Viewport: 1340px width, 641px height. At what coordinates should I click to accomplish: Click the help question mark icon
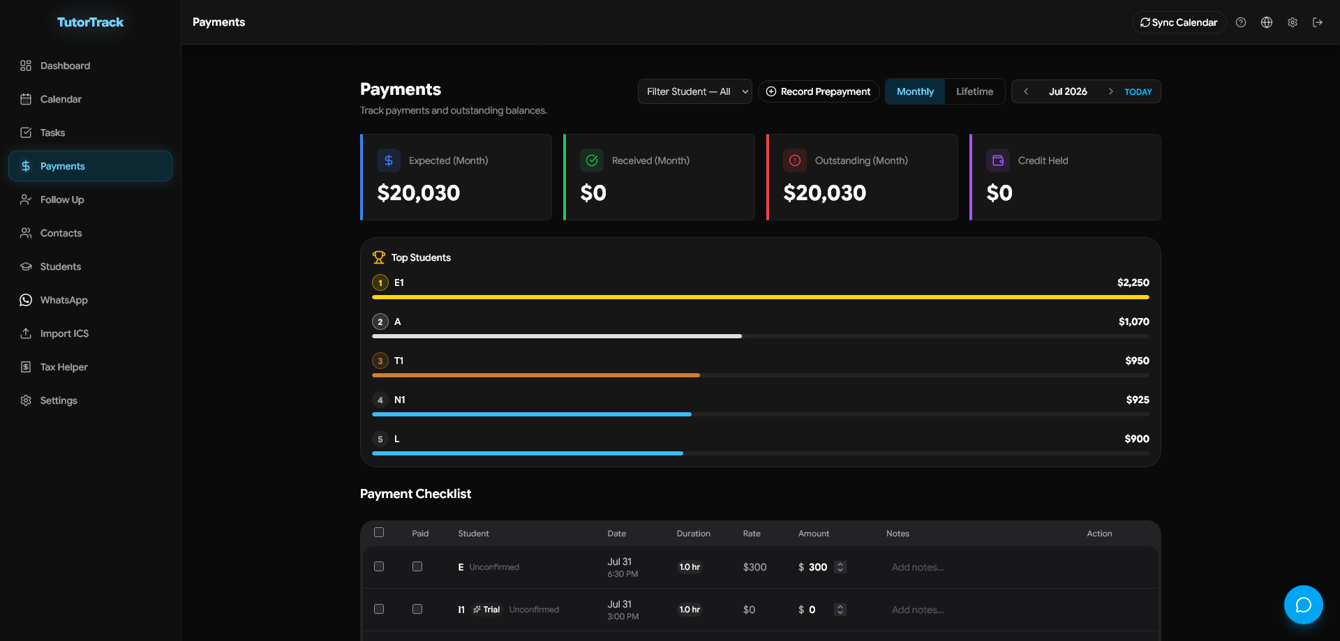pyautogui.click(x=1241, y=22)
